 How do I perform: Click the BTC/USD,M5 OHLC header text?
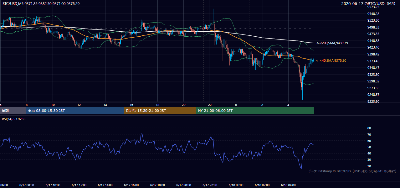41,4
